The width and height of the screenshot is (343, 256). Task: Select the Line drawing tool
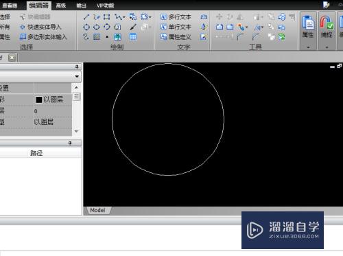(86, 16)
